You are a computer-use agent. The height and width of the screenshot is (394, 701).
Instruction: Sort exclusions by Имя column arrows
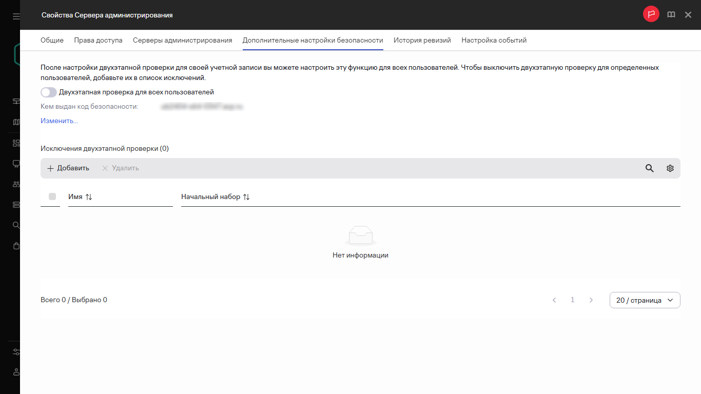coord(89,197)
